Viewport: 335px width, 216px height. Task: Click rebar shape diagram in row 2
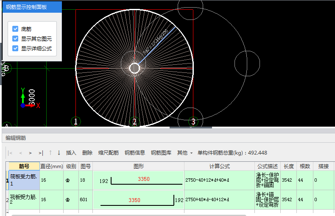point(138,200)
